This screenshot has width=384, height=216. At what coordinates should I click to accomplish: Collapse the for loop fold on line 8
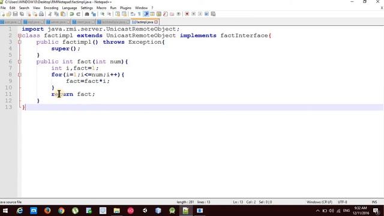pos(20,74)
